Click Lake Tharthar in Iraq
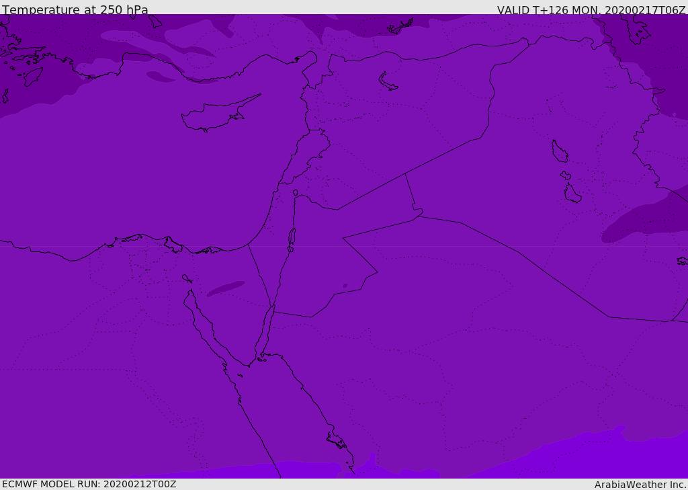This screenshot has width=688, height=490. click(x=559, y=152)
